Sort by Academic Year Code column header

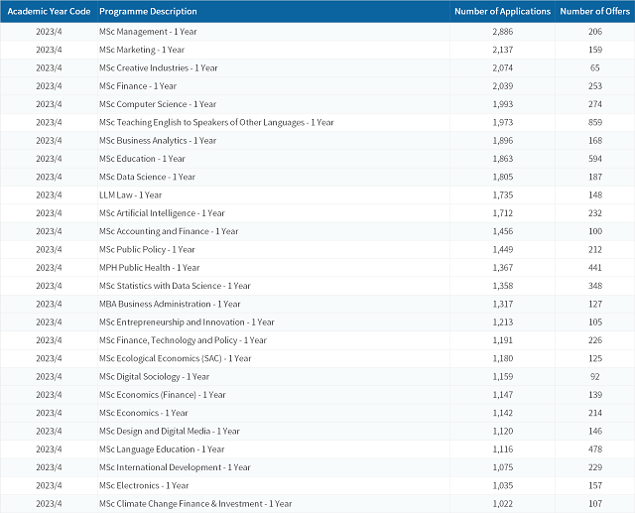(x=49, y=11)
